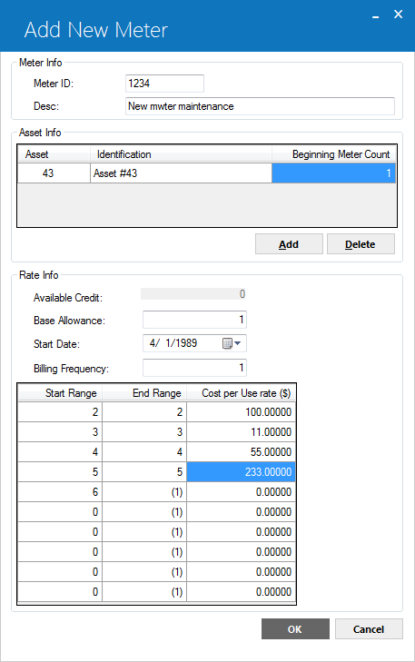
Task: Click the 55.00000 cost rate cell
Action: (x=241, y=451)
